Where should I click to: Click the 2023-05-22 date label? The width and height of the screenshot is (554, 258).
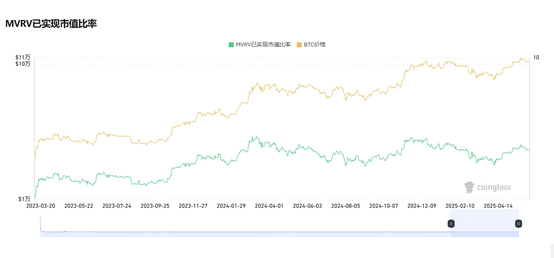(x=79, y=206)
